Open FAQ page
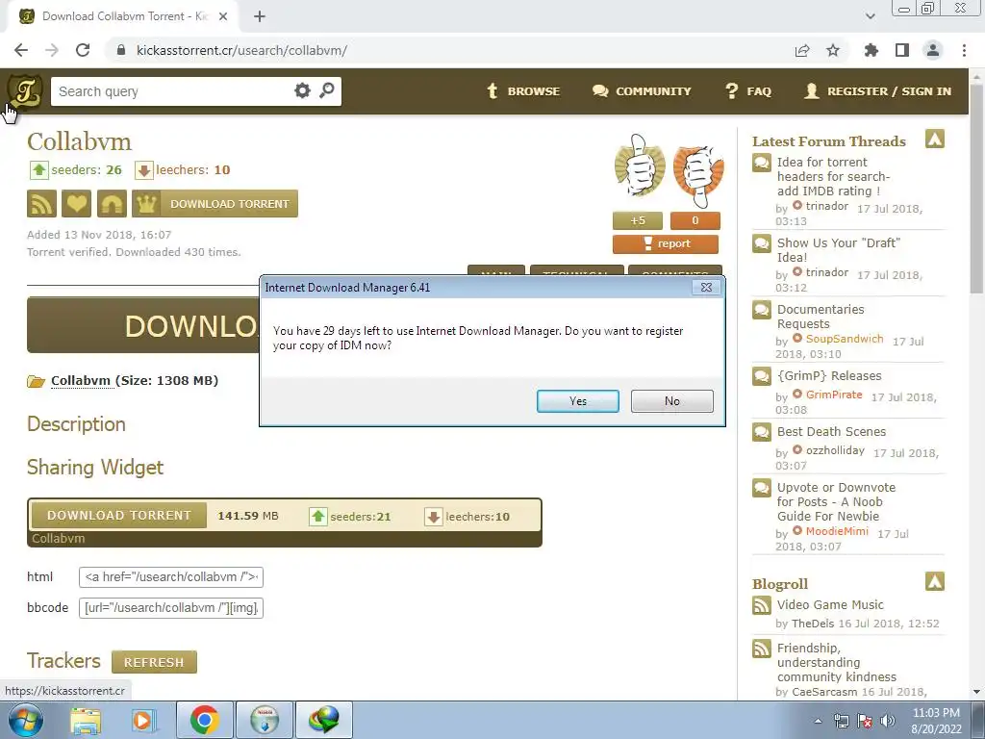Viewport: 985px width, 739px height. pos(747,91)
